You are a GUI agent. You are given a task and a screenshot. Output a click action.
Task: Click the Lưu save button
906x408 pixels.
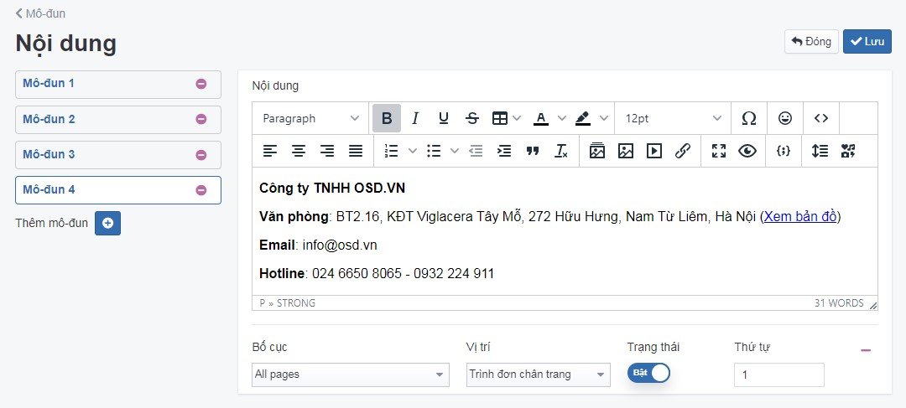pyautogui.click(x=867, y=42)
